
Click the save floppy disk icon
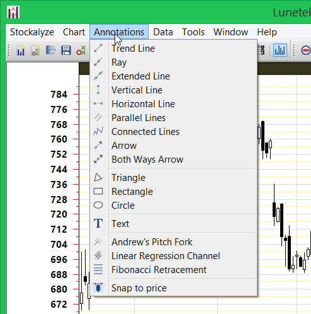[x=66, y=50]
